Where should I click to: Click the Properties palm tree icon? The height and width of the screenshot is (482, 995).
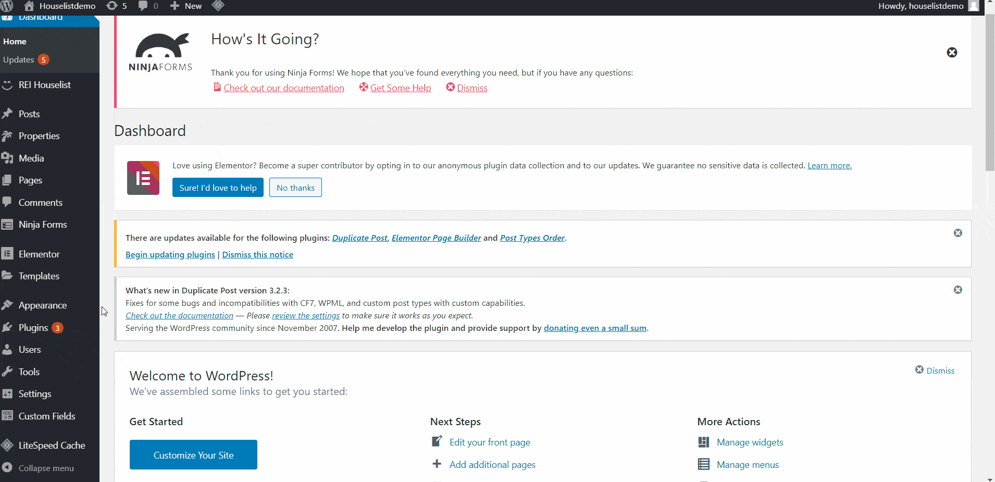tap(7, 136)
